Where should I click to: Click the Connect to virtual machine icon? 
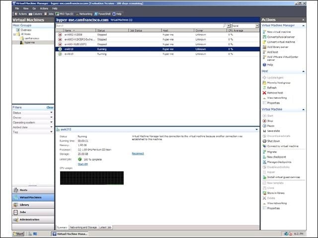(x=264, y=146)
